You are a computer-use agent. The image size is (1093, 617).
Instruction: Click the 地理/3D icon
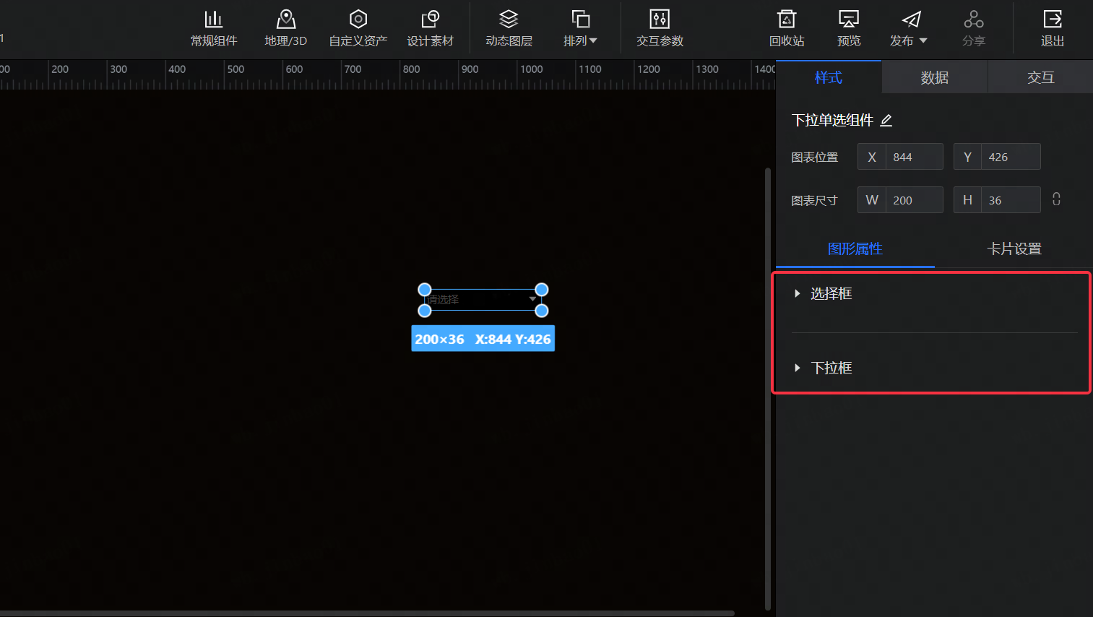(285, 27)
